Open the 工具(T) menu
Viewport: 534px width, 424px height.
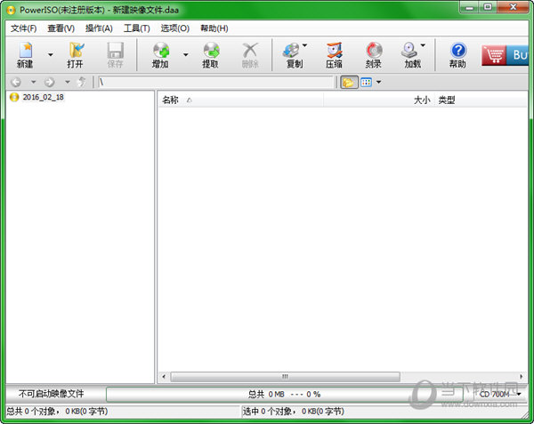pos(136,28)
